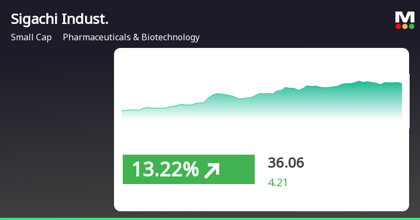Click the 4.21 price change value
This screenshot has width=420, height=220.
coord(278,182)
